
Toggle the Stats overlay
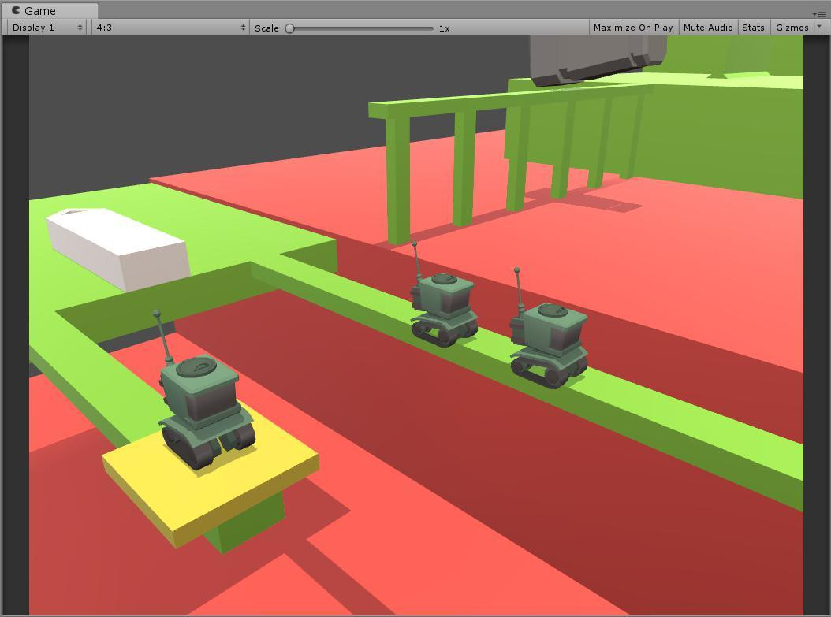pos(753,28)
